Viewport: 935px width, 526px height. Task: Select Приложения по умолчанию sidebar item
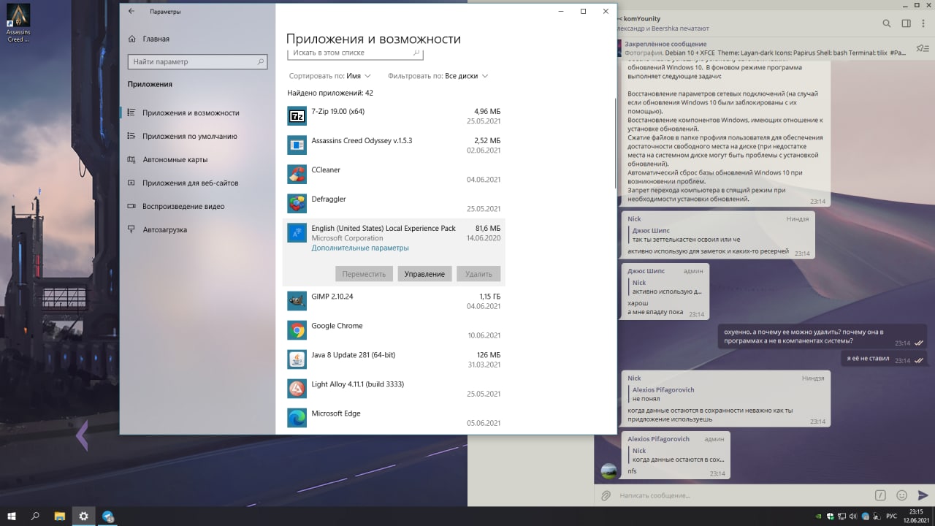(197, 136)
